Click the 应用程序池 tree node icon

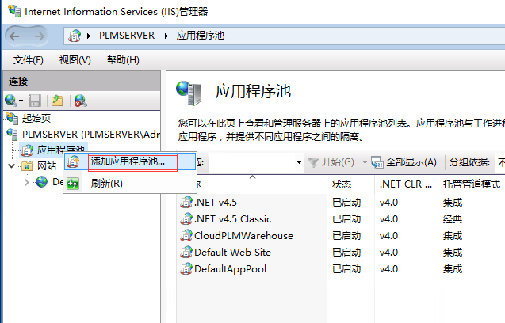pos(27,150)
